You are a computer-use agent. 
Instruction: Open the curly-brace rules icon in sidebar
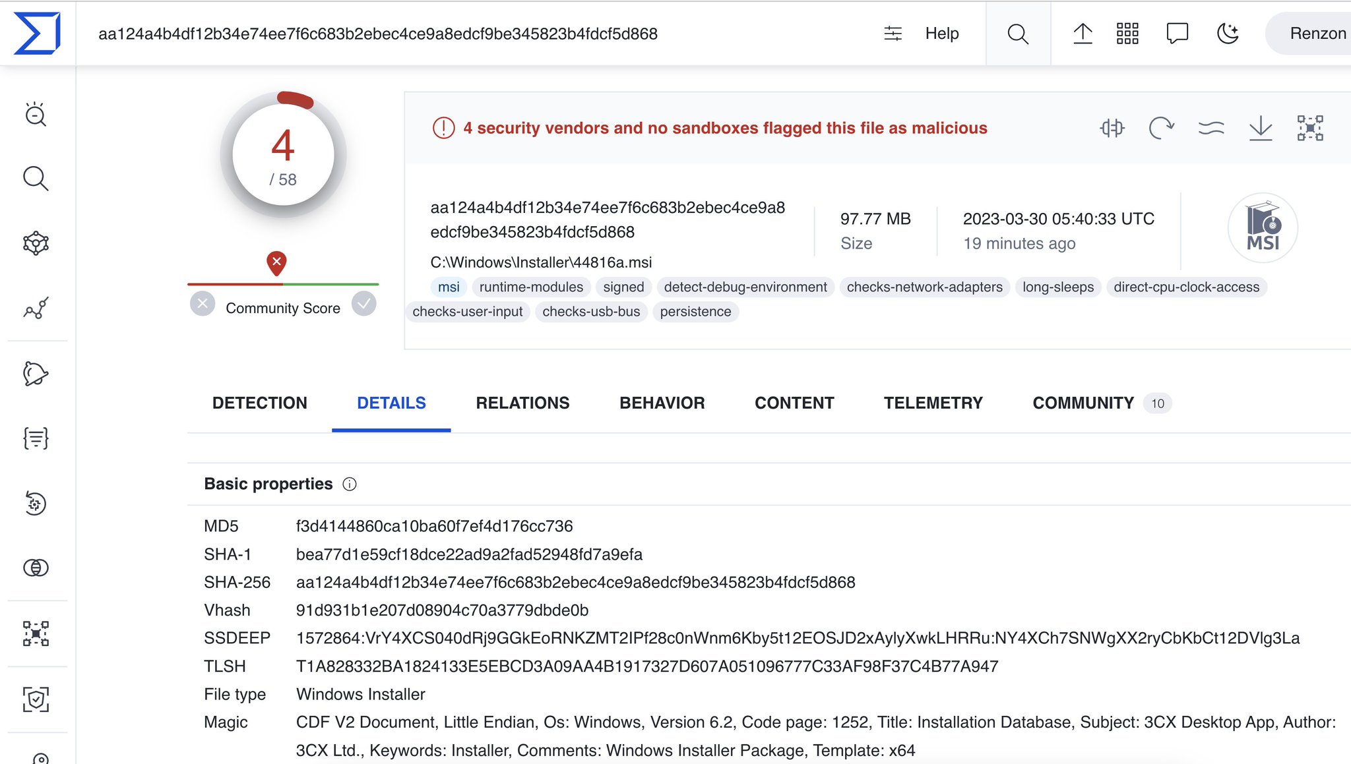36,438
